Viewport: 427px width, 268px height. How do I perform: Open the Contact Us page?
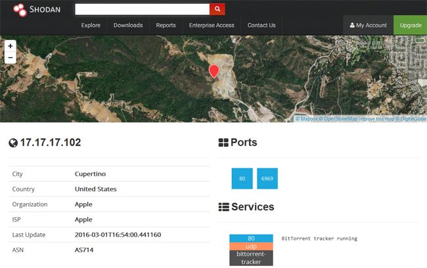click(261, 26)
